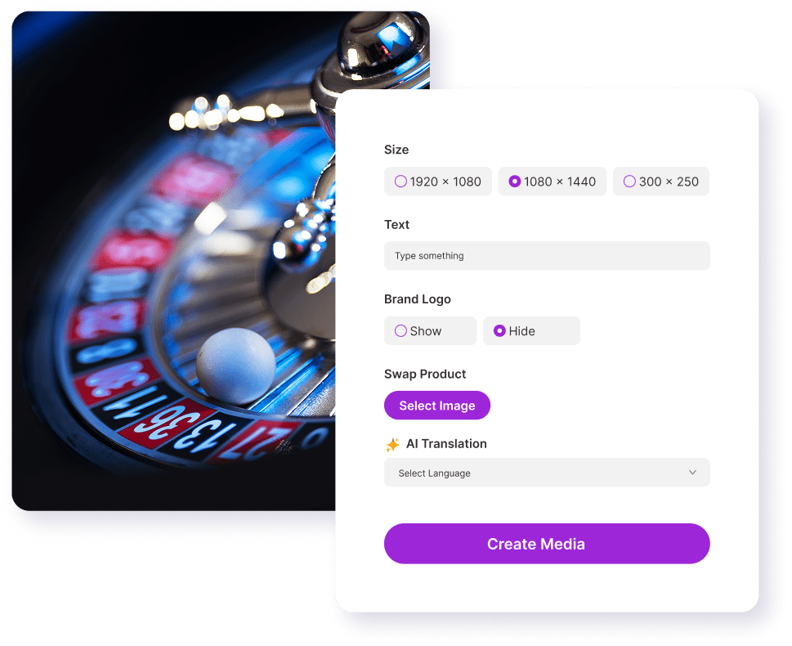Click the filled Hide radio dot
Image resolution: width=792 pixels, height=646 pixels.
(499, 331)
